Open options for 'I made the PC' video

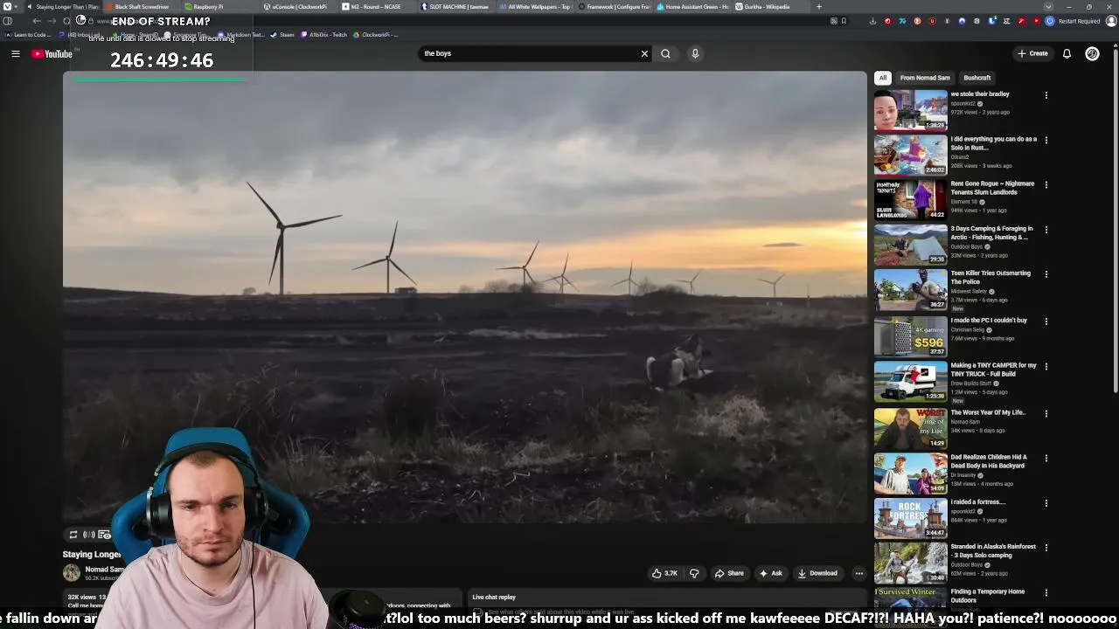1046,321
